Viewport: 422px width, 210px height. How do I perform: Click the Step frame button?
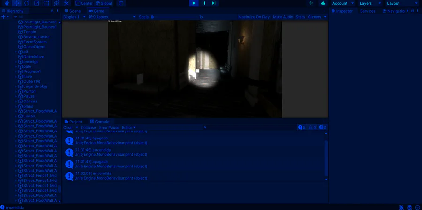coord(214,3)
